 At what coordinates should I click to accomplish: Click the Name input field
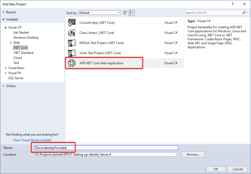(106, 148)
